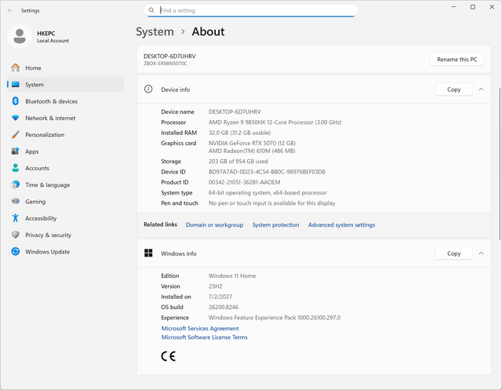502x390 pixels.
Task: Click the Privacy & security shield icon
Action: coord(16,235)
